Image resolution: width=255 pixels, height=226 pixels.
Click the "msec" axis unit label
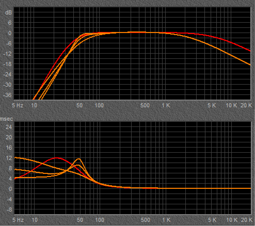tap(6, 119)
